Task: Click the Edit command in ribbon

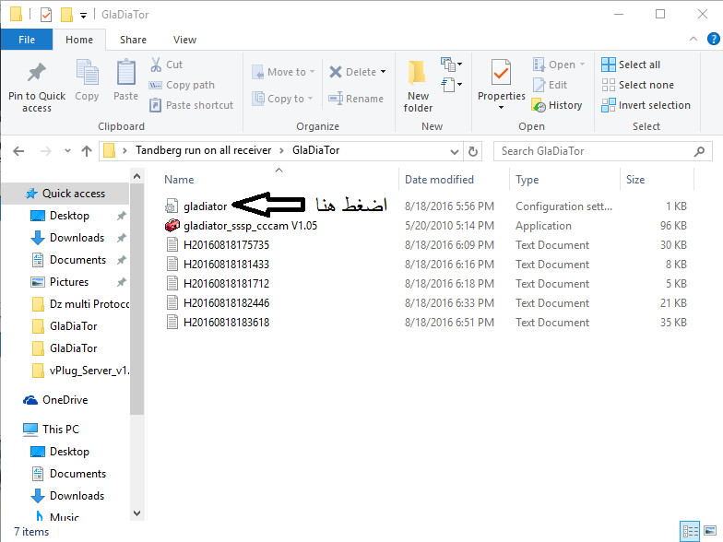Action: click(x=550, y=85)
